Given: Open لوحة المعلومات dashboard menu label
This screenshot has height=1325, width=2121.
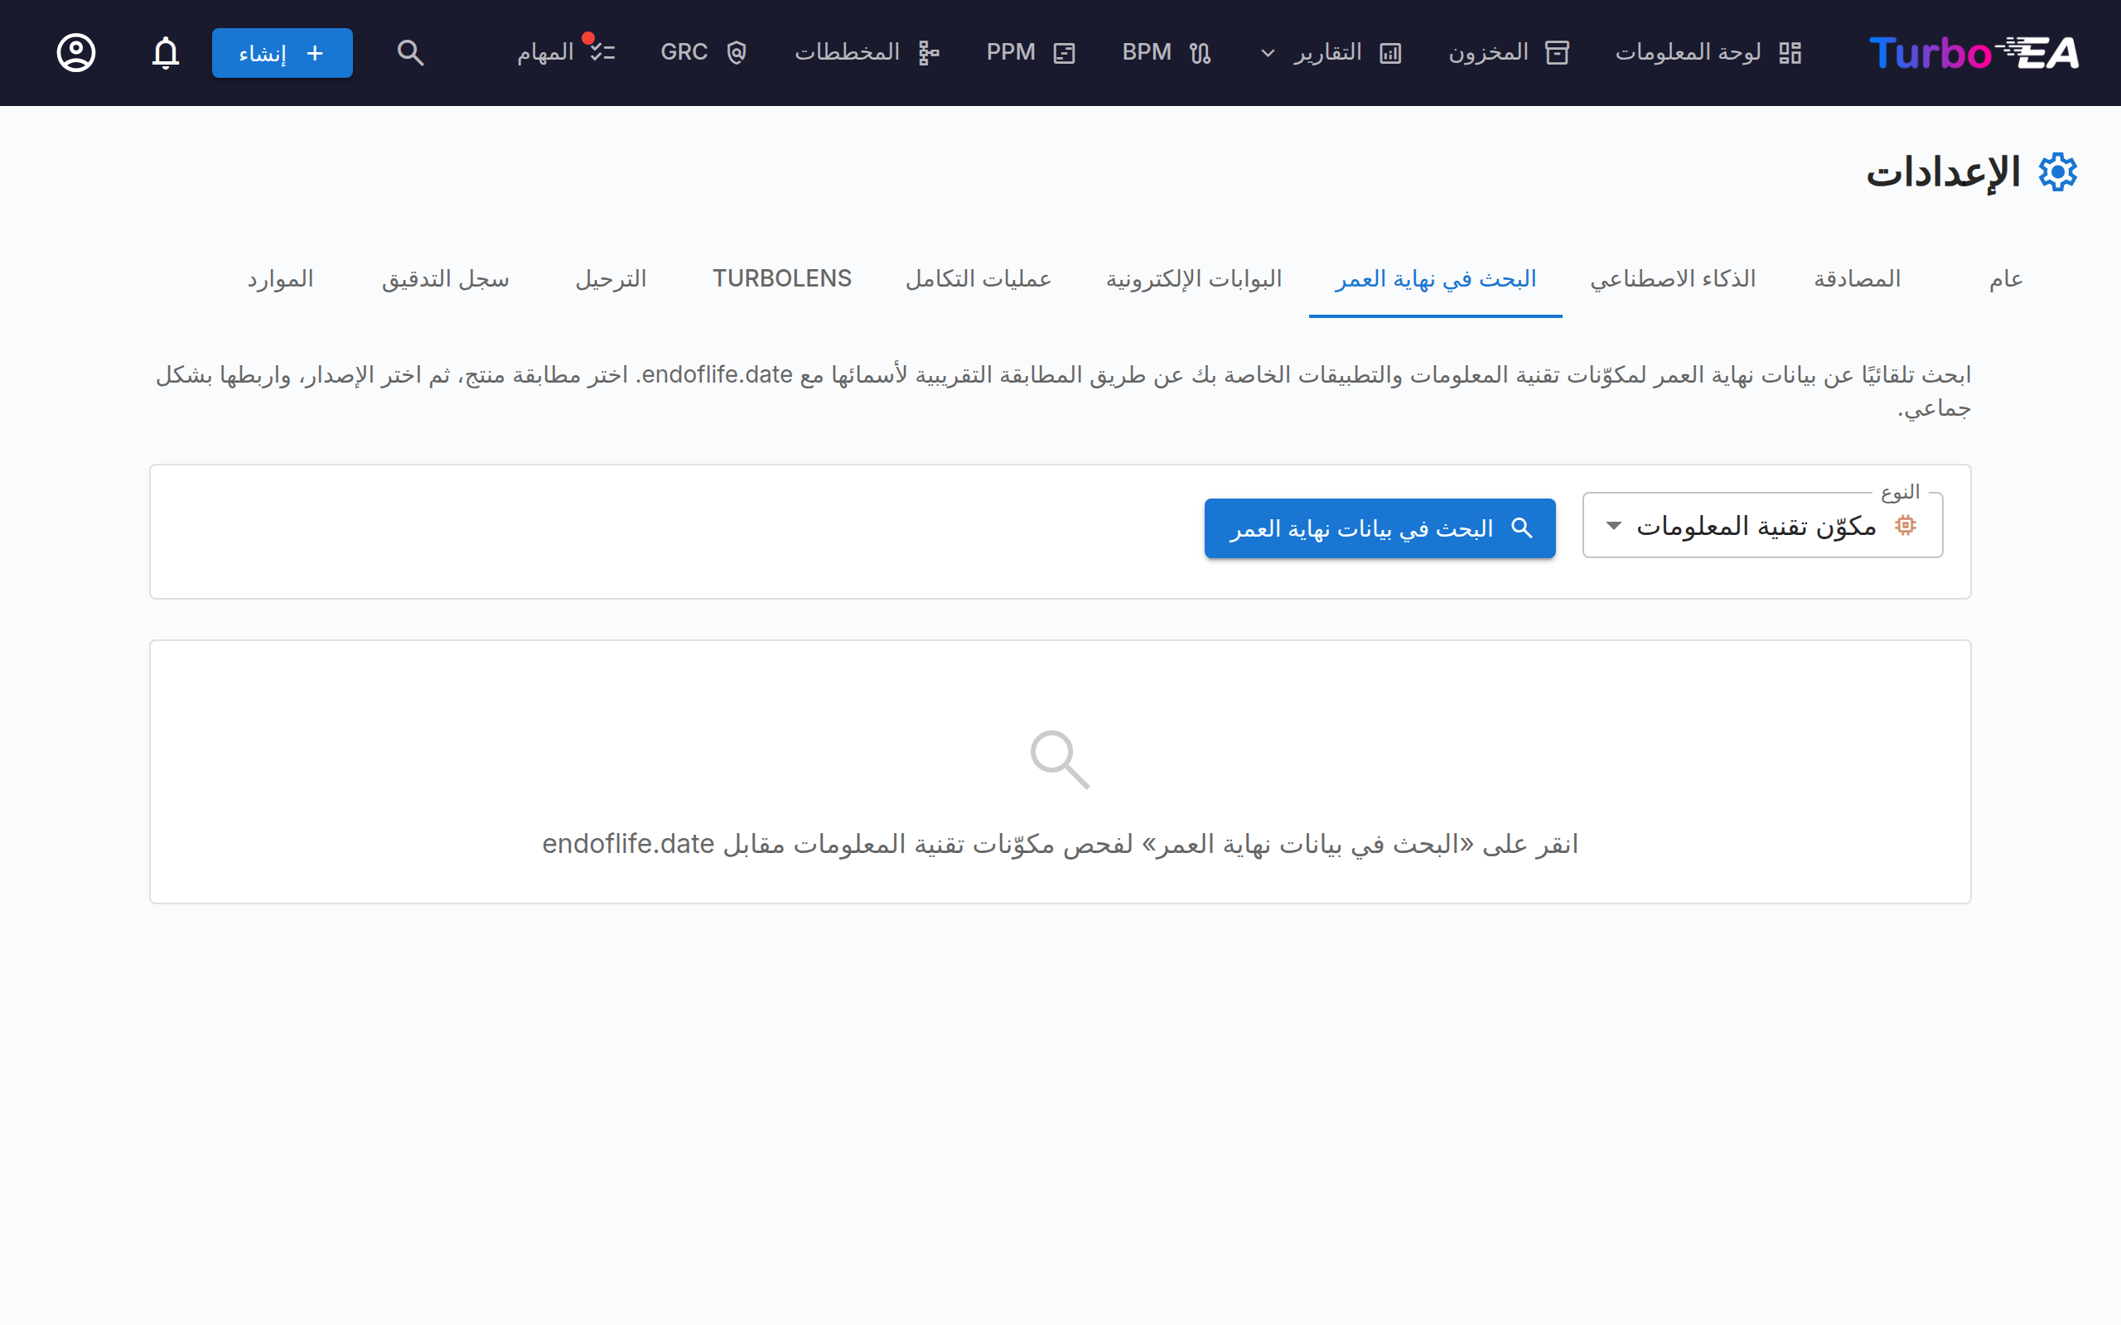Looking at the screenshot, I should (1688, 52).
